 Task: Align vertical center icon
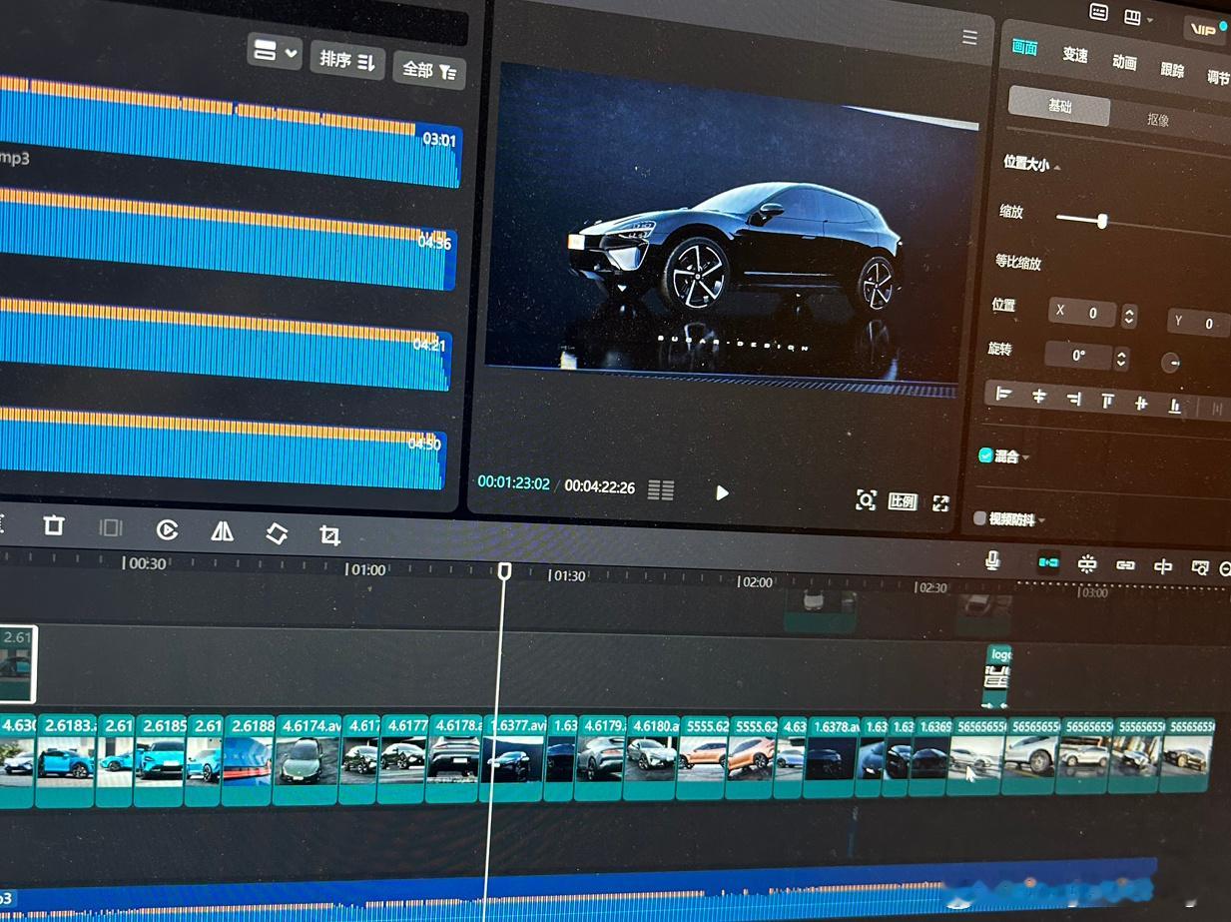[1141, 403]
